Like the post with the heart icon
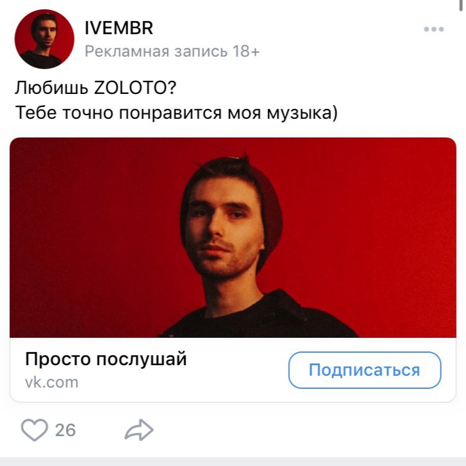 click(x=34, y=430)
